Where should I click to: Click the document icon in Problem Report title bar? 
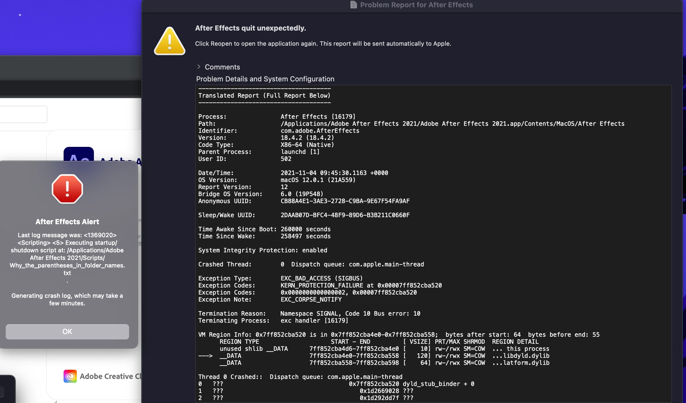coord(353,5)
